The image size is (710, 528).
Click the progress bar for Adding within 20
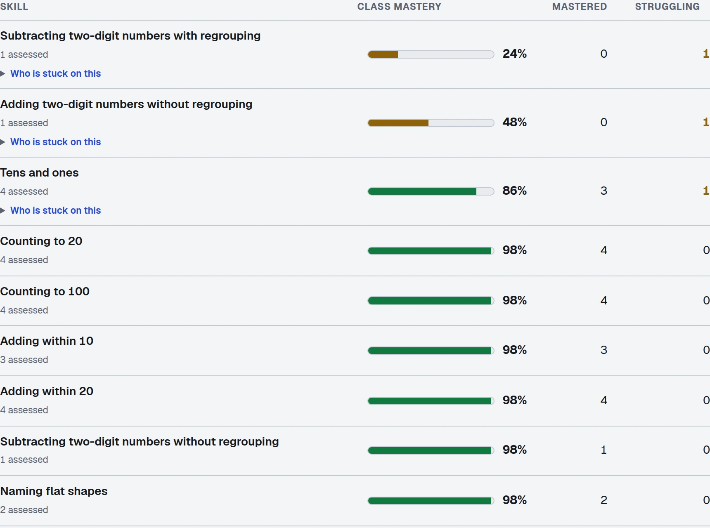(x=431, y=401)
